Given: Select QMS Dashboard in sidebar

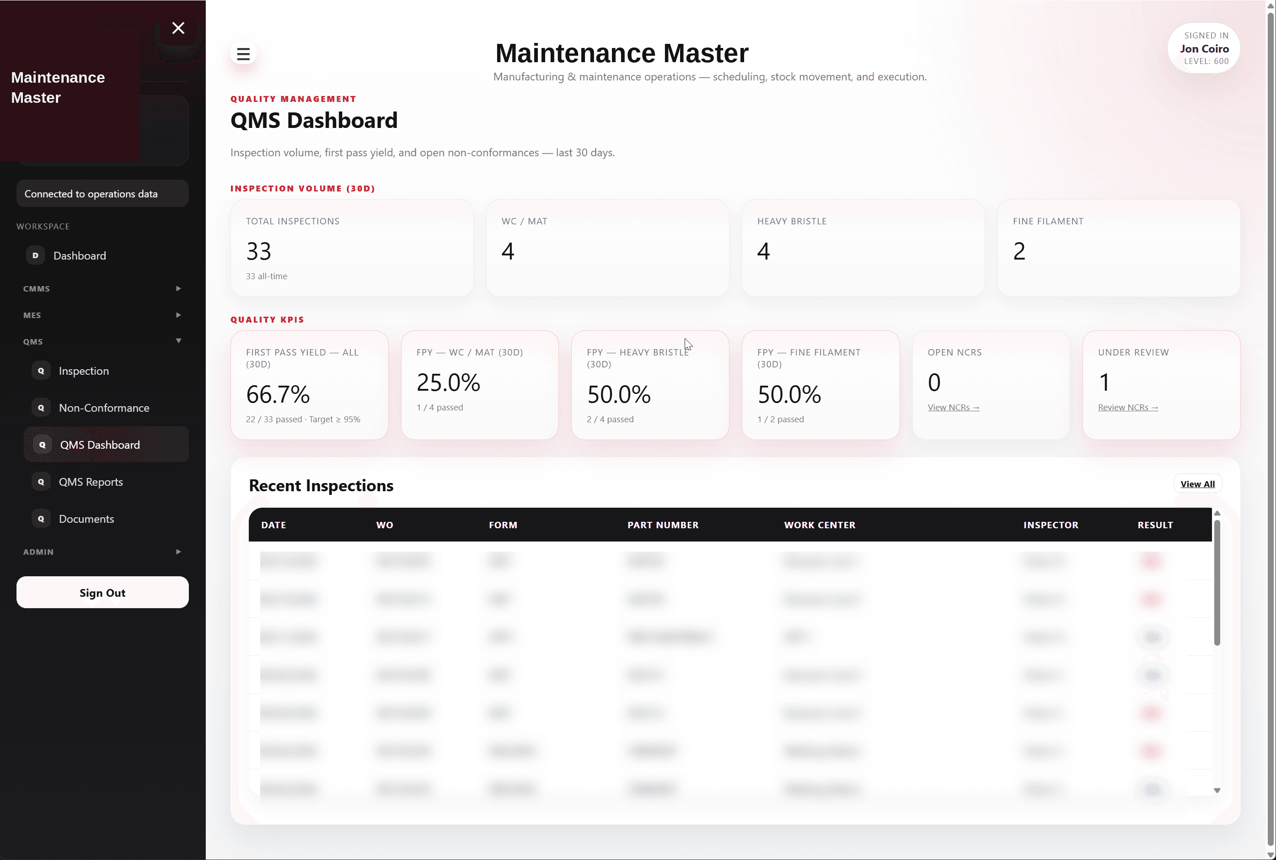Looking at the screenshot, I should click(107, 445).
